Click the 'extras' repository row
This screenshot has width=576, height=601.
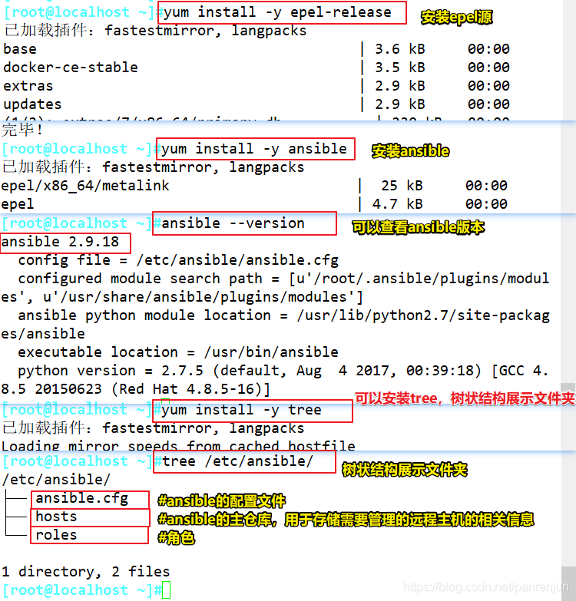coord(257,86)
